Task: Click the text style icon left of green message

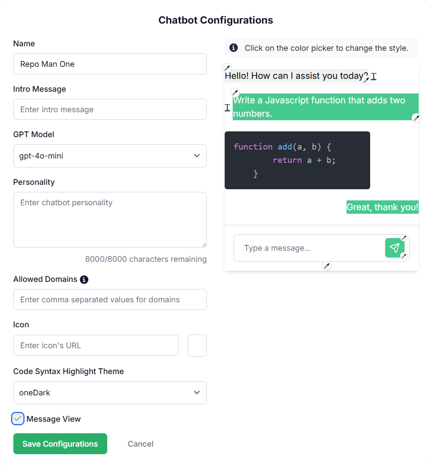Action: click(x=227, y=107)
